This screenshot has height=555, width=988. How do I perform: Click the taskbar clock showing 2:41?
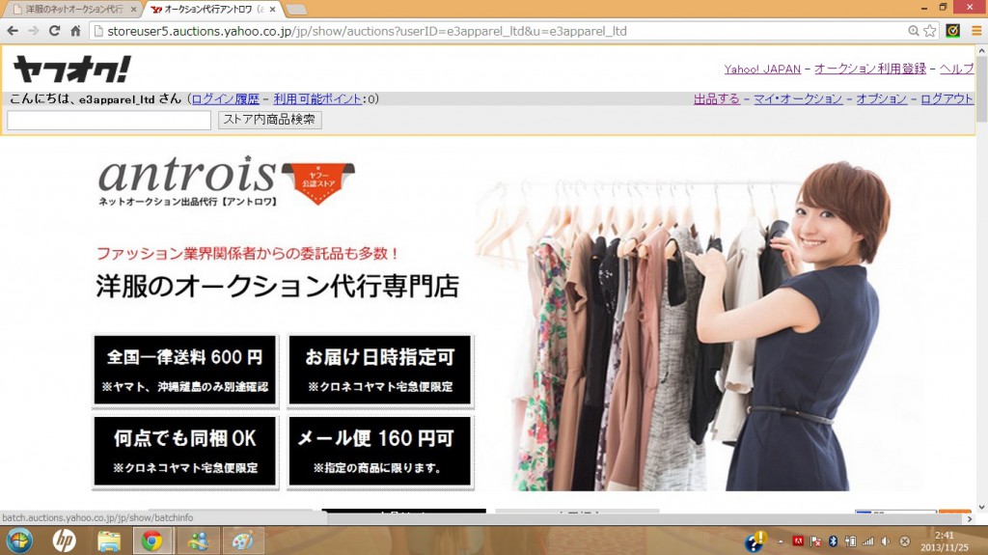(x=944, y=541)
